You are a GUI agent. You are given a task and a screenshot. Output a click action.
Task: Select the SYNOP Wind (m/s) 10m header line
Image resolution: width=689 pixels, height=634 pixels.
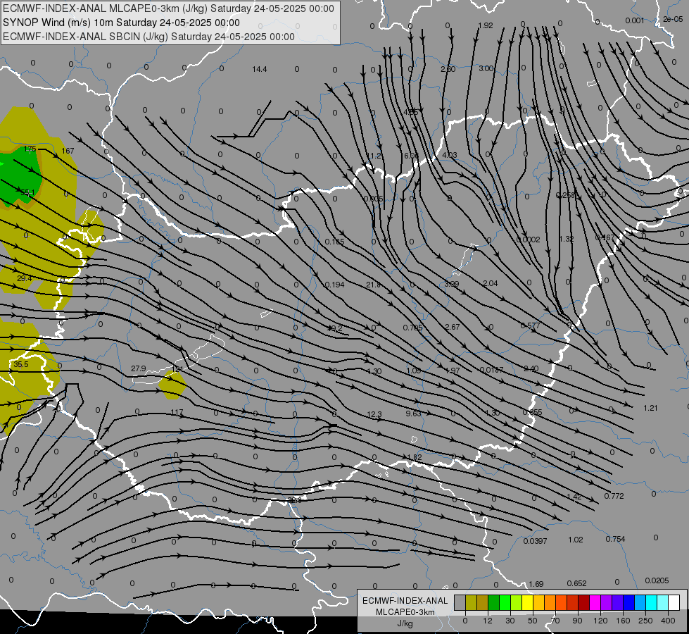pyautogui.click(x=121, y=23)
